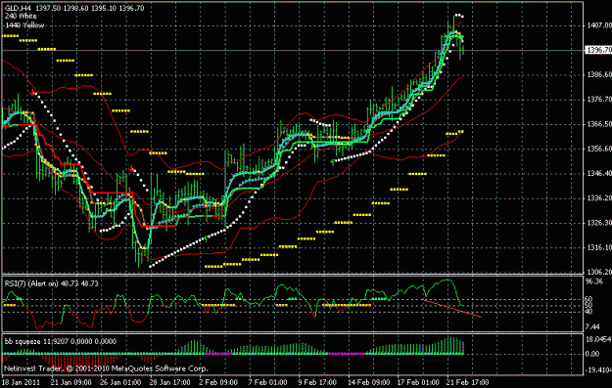The height and width of the screenshot is (388, 612).
Task: Select the red sell arrow near 1376.70 level
Action: click(32, 92)
